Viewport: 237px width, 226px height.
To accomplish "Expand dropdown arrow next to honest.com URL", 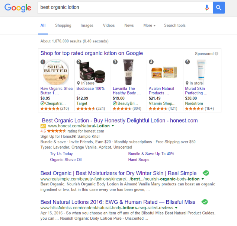I will (x=113, y=126).
